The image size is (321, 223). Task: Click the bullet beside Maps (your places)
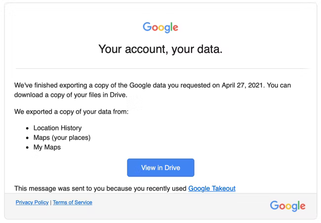(x=28, y=138)
